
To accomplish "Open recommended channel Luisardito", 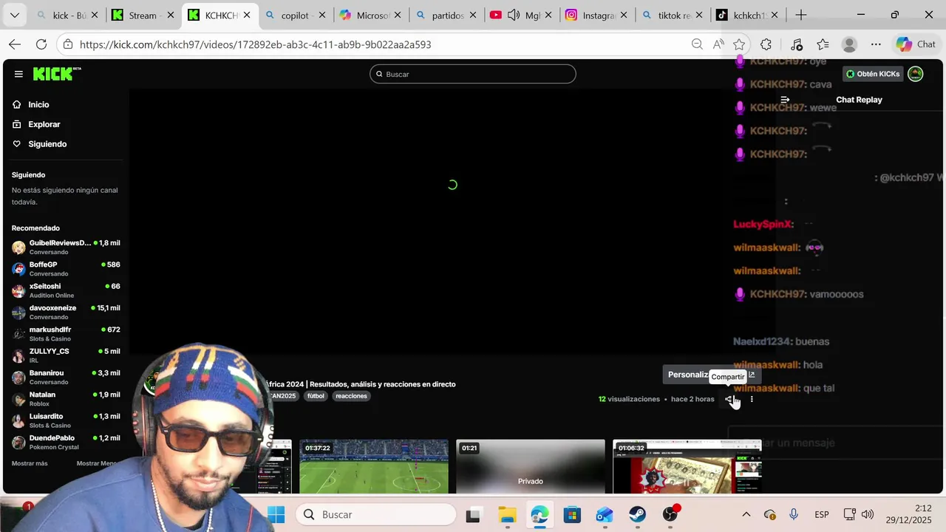I will click(x=66, y=420).
